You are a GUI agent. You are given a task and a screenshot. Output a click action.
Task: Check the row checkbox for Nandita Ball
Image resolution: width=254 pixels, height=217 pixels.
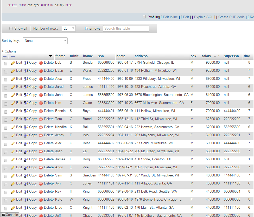[6, 128]
